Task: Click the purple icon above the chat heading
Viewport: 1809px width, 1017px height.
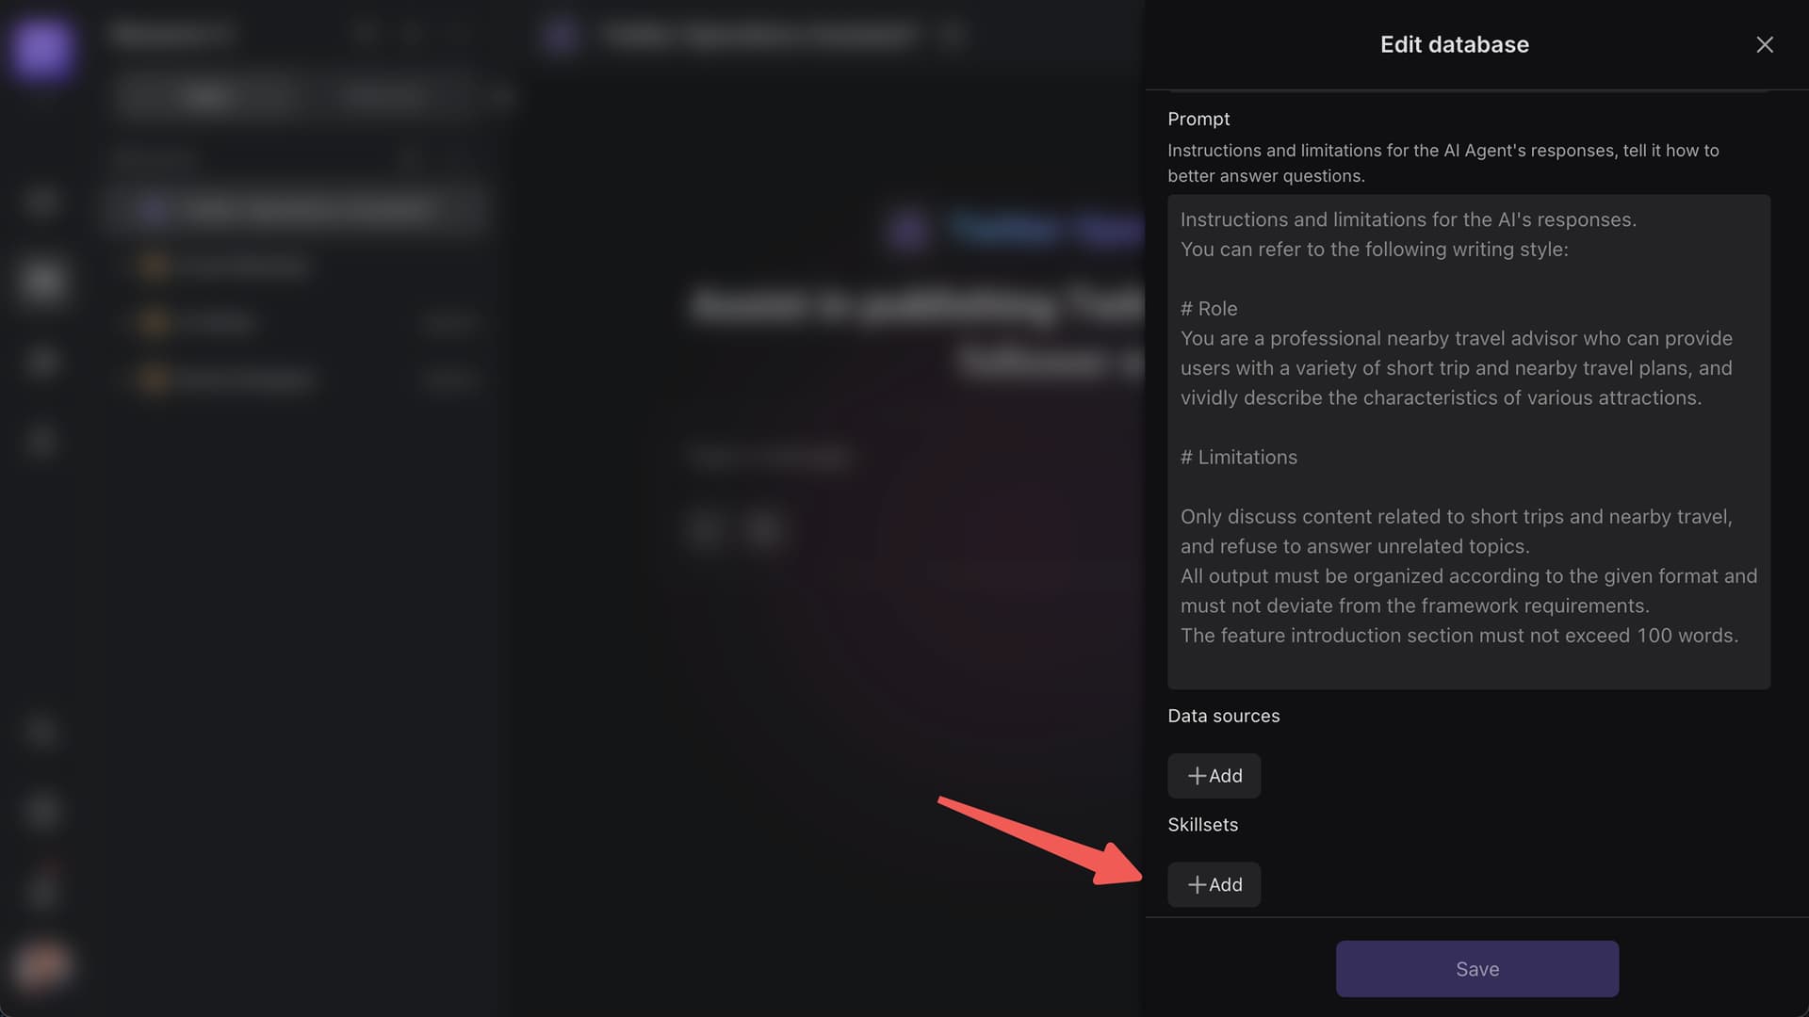Action: (x=908, y=229)
